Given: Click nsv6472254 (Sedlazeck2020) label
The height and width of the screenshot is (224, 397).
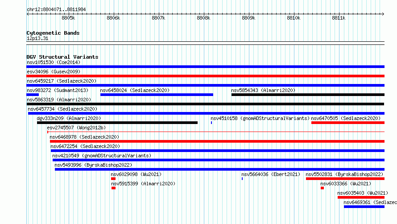Looking at the screenshot, I should [x=85, y=146].
